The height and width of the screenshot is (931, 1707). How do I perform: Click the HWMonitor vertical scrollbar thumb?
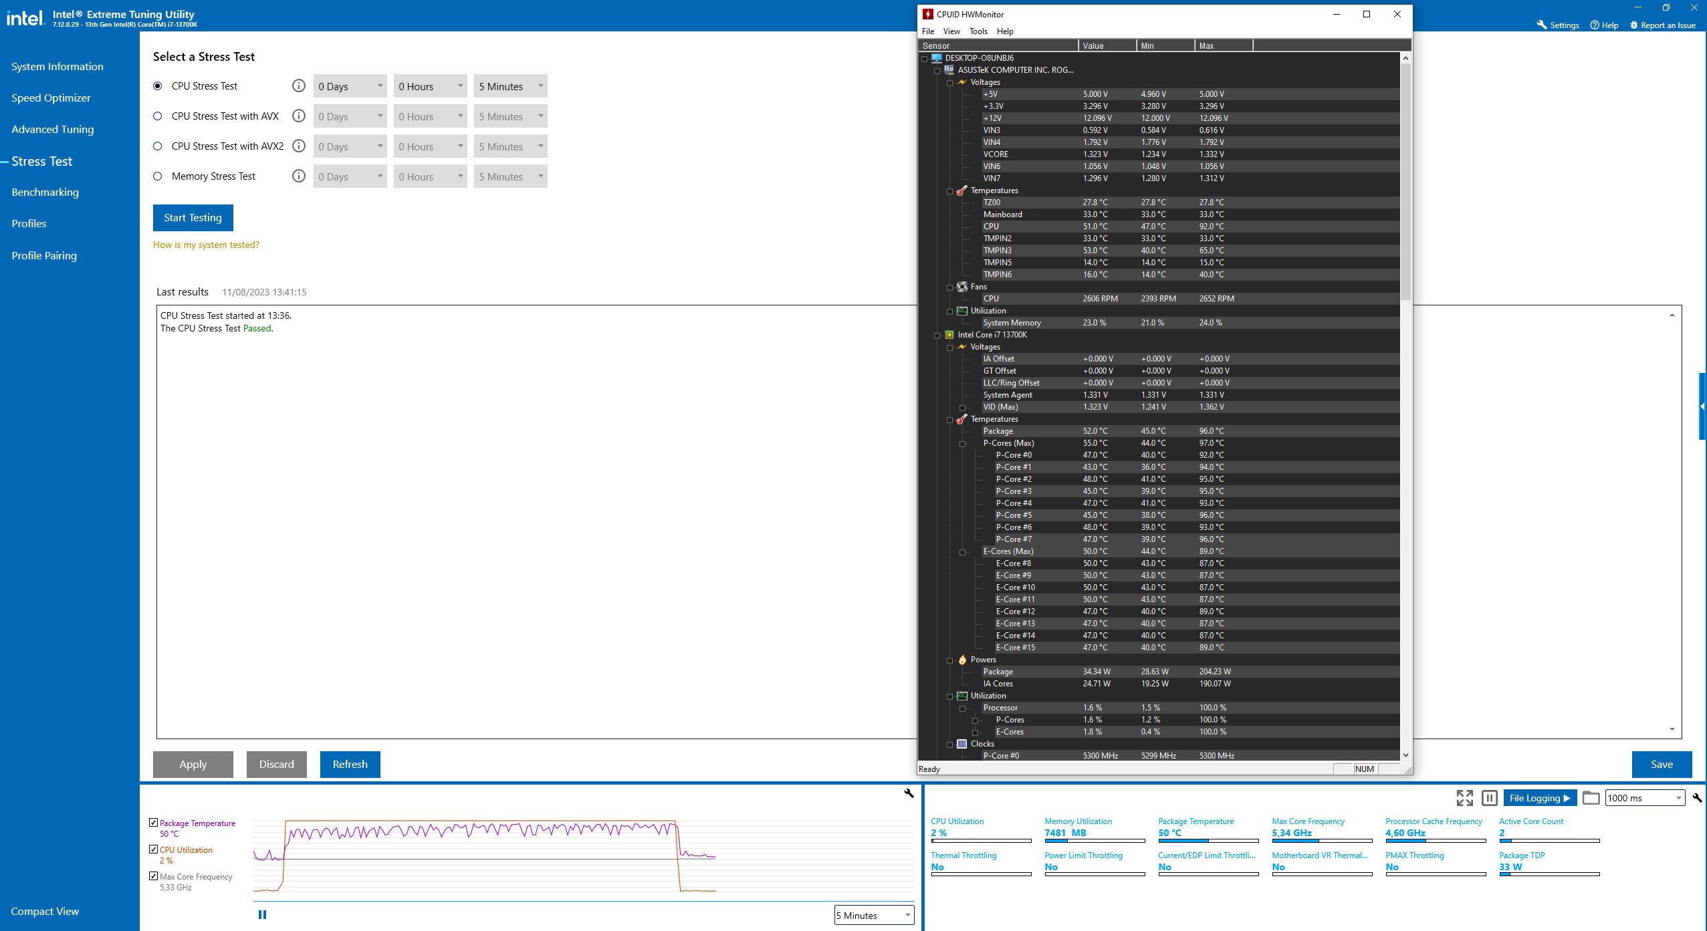pyautogui.click(x=1405, y=180)
